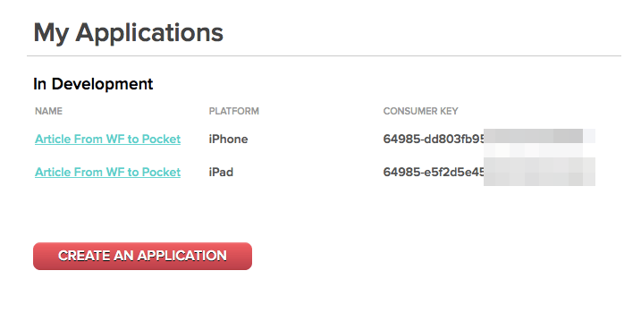Click the In Development section heading
641x330 pixels.
93,84
